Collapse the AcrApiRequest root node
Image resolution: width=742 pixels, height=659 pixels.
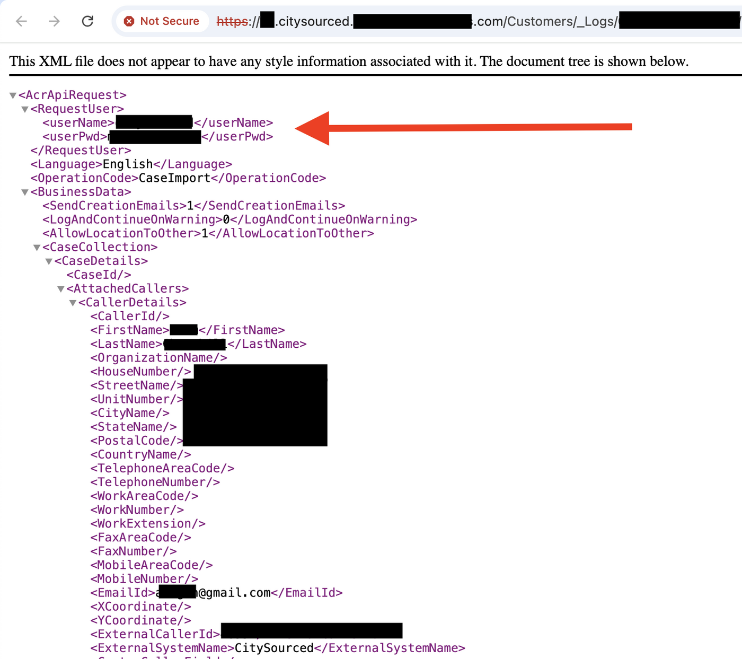[x=13, y=95]
